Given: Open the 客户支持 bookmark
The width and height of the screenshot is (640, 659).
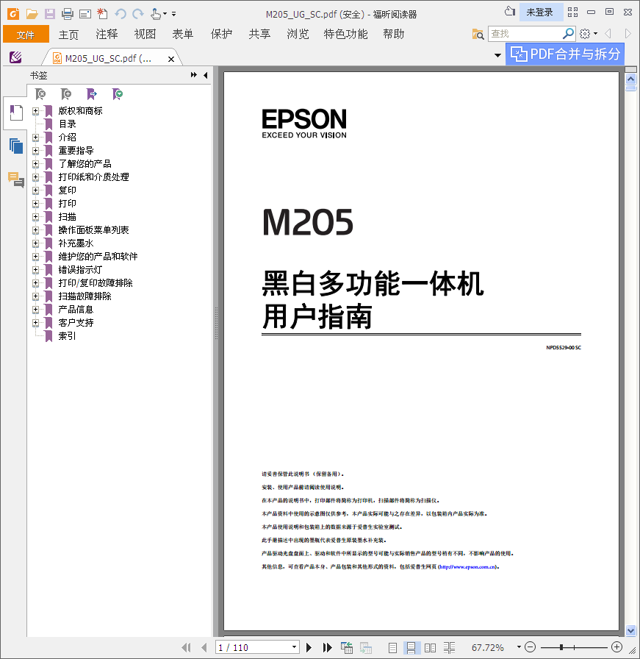Looking at the screenshot, I should [76, 323].
